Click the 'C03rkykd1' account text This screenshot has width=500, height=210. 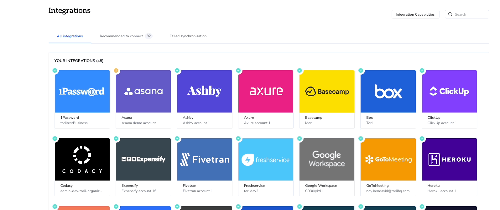click(314, 191)
